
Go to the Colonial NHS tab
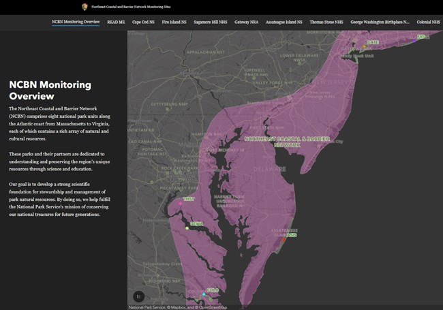coord(428,22)
